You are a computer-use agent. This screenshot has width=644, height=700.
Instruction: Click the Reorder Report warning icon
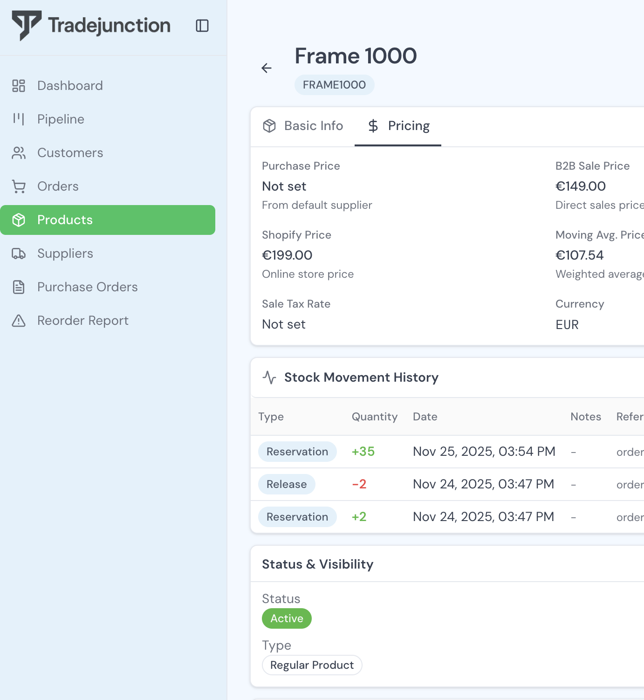click(19, 321)
